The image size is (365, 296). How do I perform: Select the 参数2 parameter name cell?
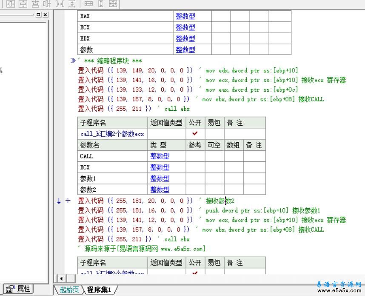click(x=112, y=190)
